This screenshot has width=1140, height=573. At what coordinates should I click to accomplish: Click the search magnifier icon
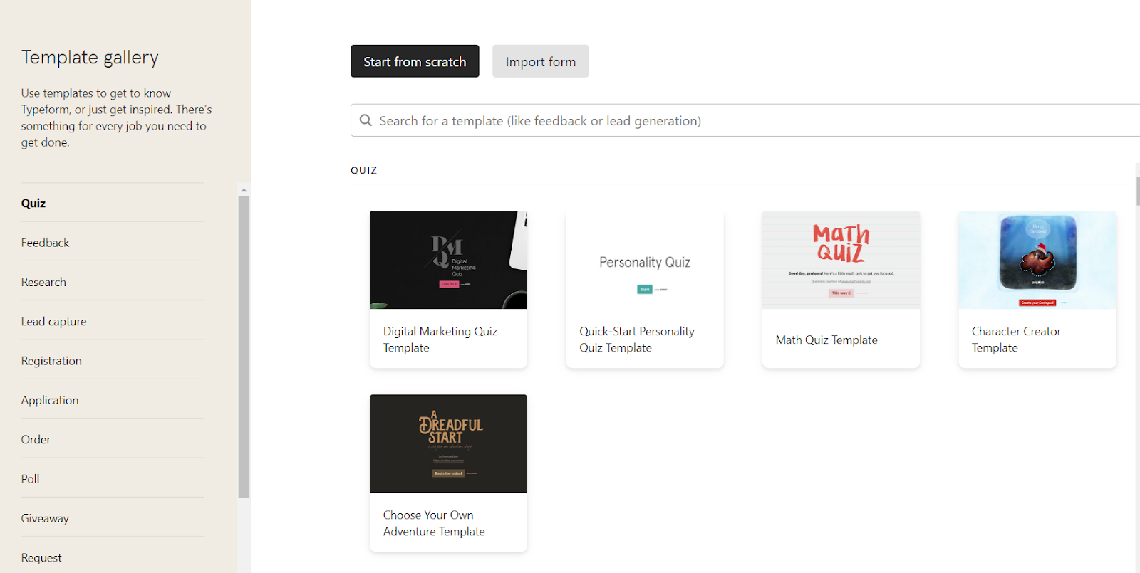[x=366, y=120]
